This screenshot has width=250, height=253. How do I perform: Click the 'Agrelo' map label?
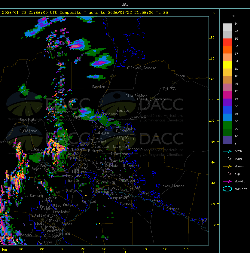tap(73, 181)
